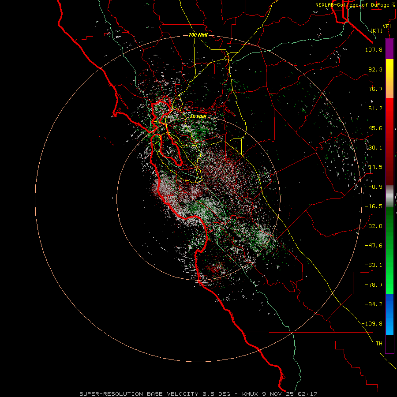The width and height of the screenshot is (397, 397).
Task: Select the -0.9 legend value
Action: coord(375,187)
